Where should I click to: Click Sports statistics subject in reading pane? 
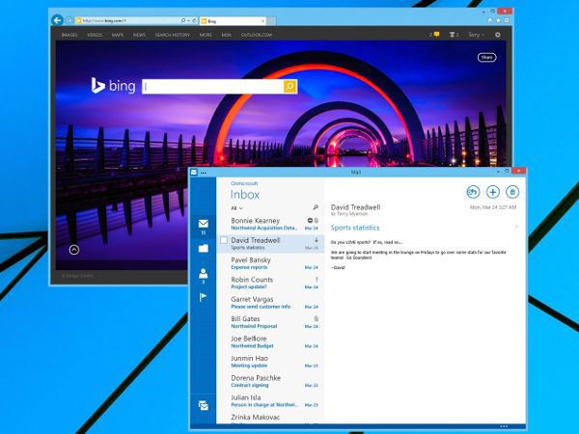tap(355, 228)
